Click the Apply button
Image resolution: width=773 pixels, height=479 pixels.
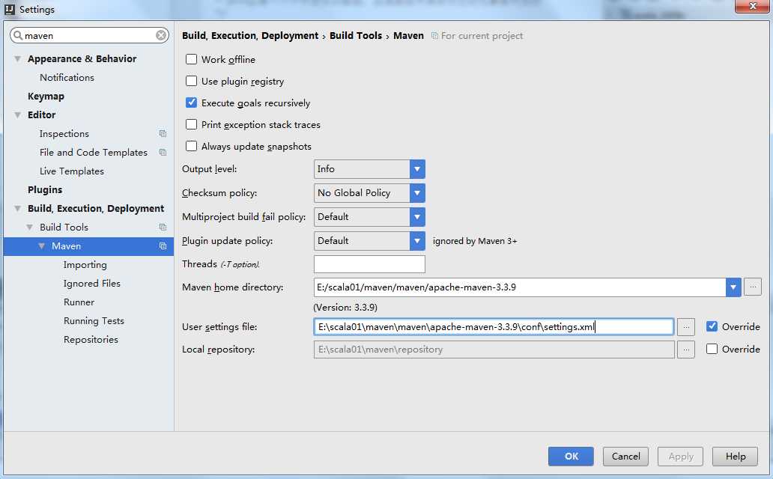point(680,457)
